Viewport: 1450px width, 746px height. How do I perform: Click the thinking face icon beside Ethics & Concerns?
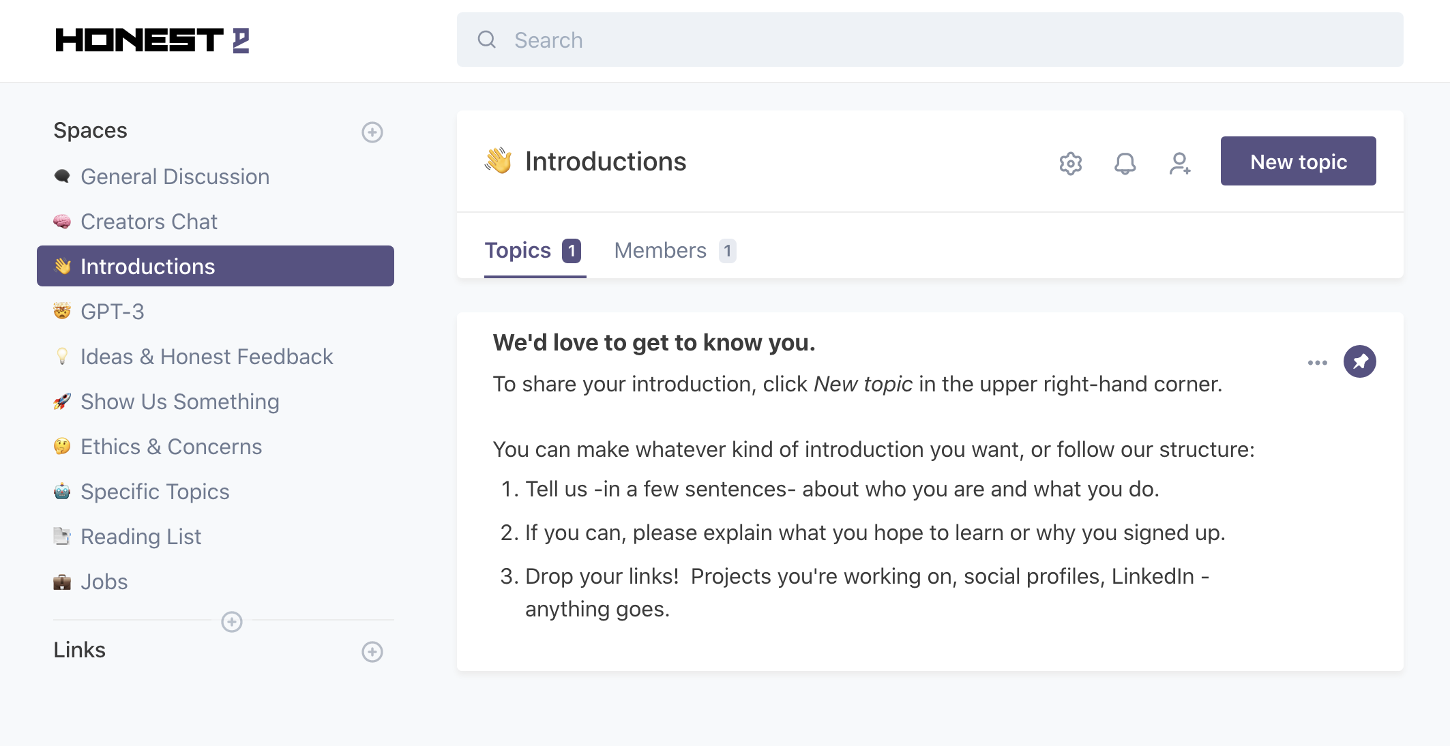click(62, 447)
